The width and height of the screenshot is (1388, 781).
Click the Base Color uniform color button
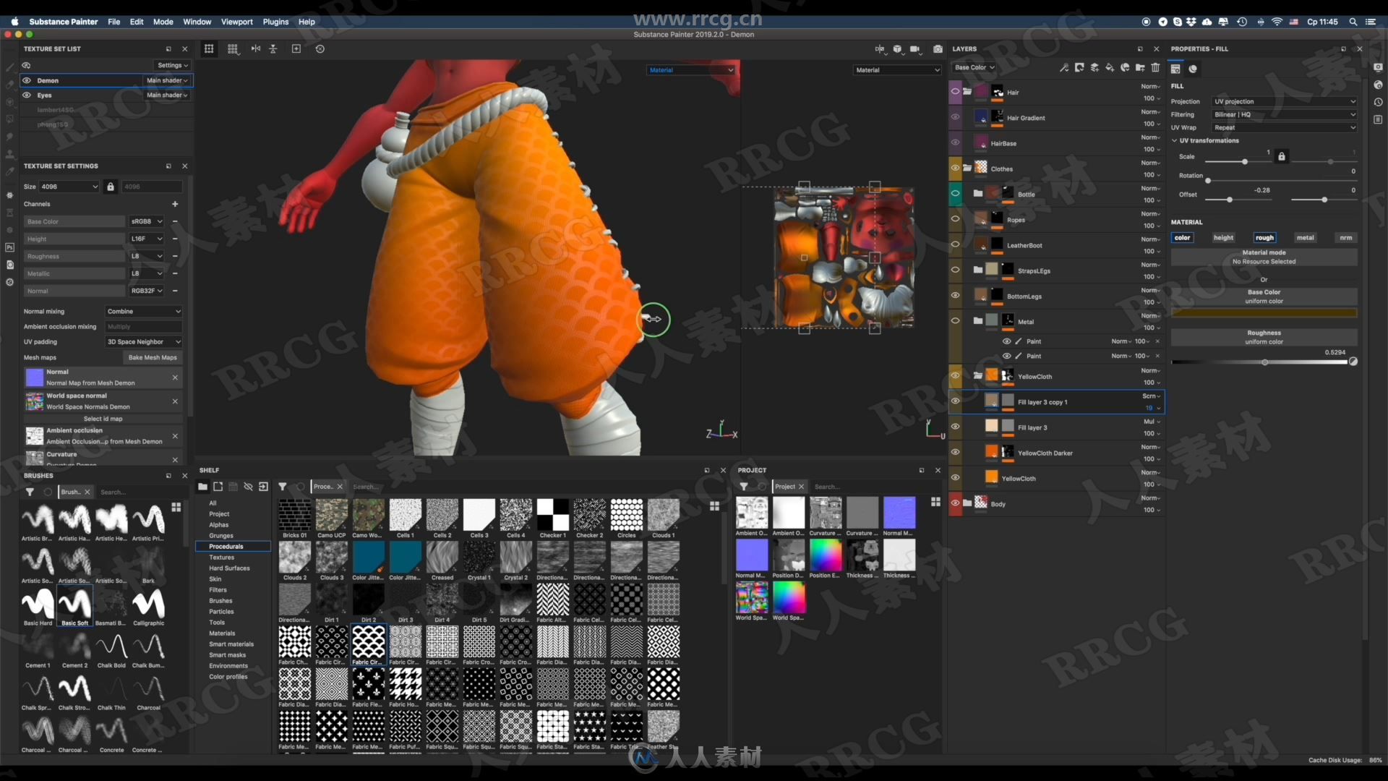click(x=1264, y=296)
